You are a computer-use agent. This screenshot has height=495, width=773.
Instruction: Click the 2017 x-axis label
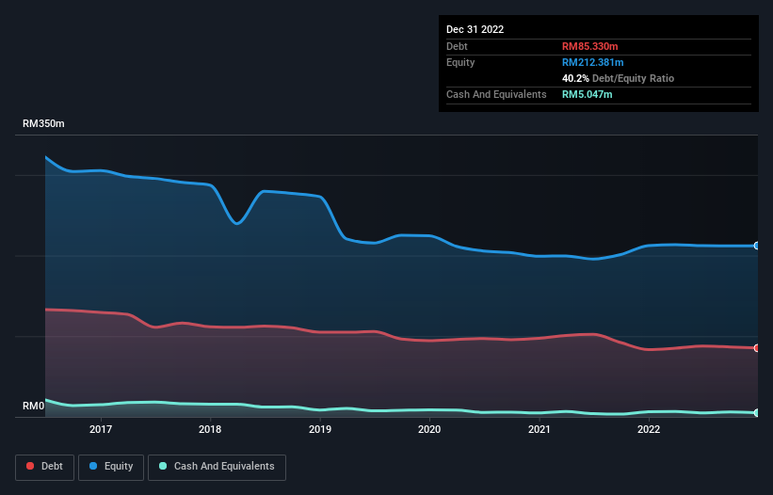pos(101,429)
